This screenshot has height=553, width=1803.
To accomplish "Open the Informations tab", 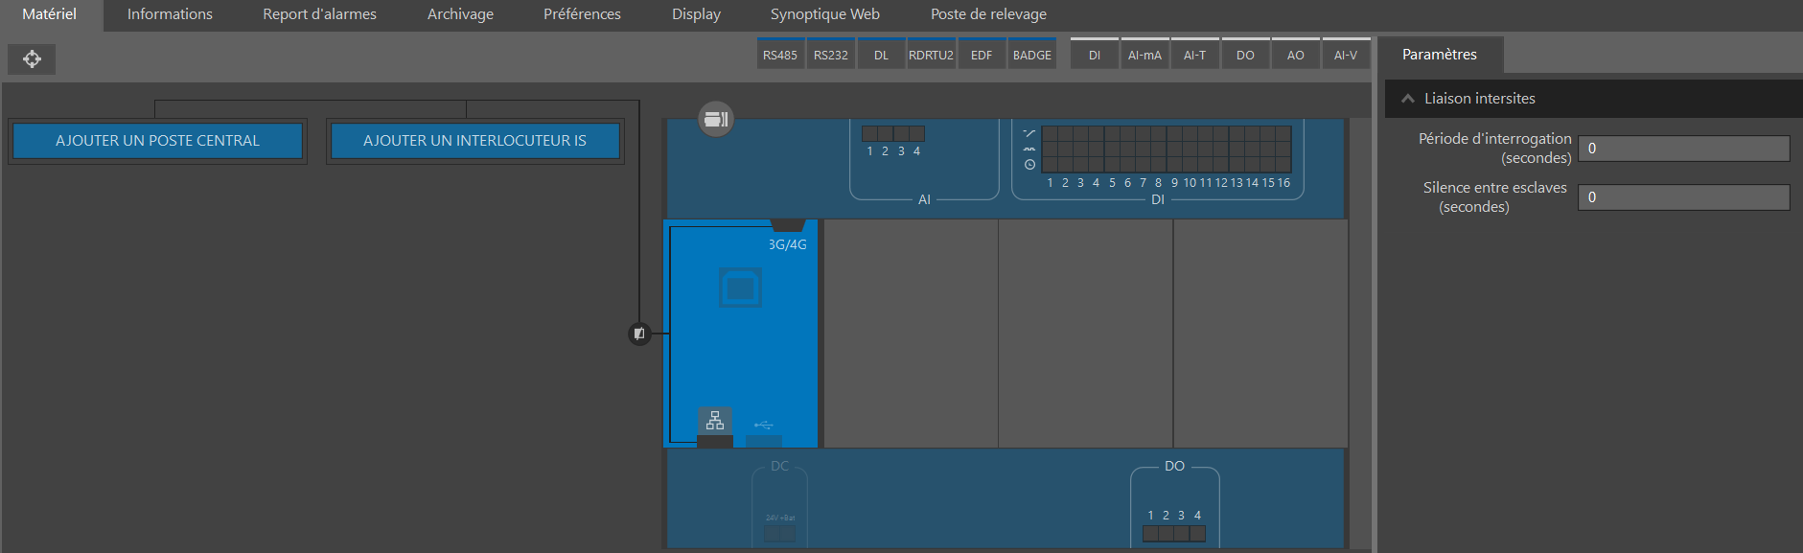I will click(x=170, y=14).
